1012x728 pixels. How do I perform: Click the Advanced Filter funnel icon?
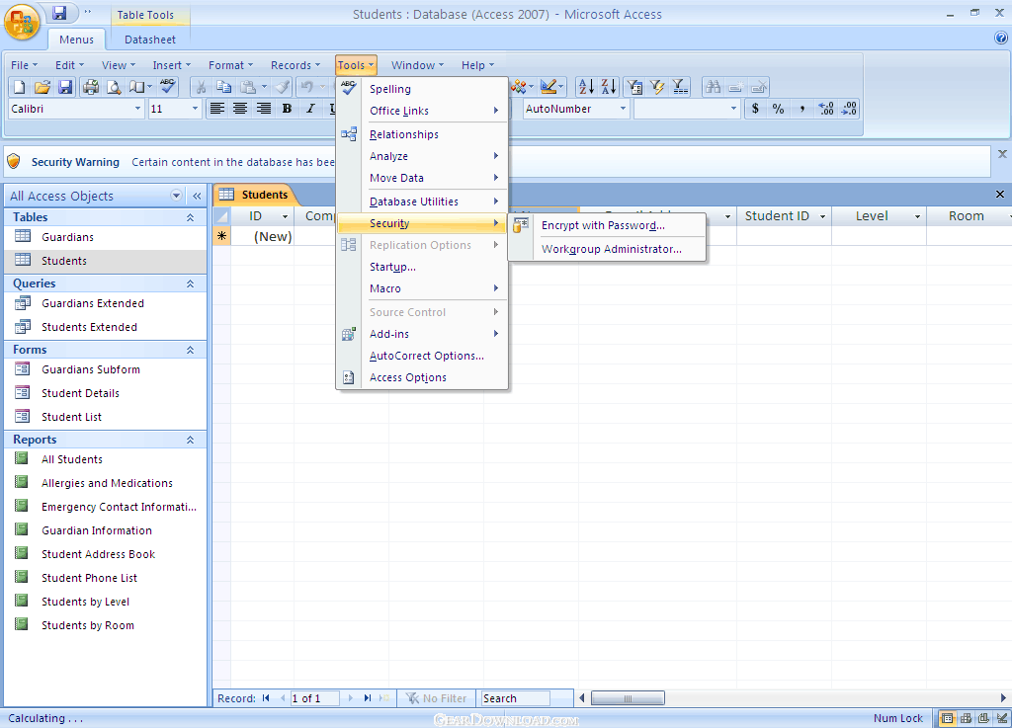[x=680, y=87]
